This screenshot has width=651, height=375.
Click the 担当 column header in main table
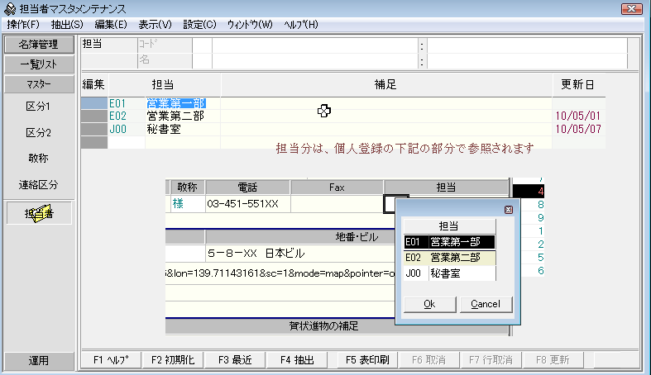(163, 84)
